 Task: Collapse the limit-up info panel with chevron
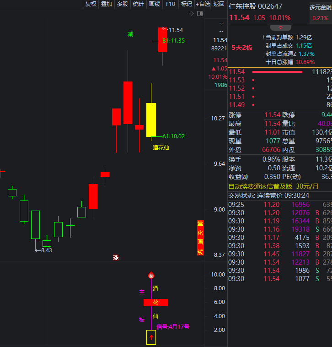click(x=280, y=28)
